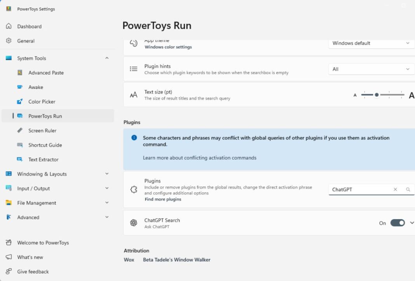Click the Shortcut Guide keyboard icon
This screenshot has height=281, width=415.
[x=19, y=145]
